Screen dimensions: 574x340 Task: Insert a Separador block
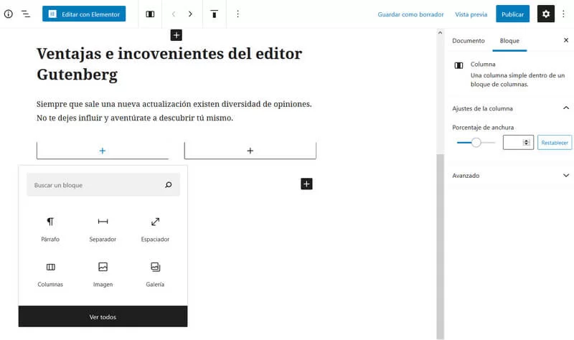(103, 230)
